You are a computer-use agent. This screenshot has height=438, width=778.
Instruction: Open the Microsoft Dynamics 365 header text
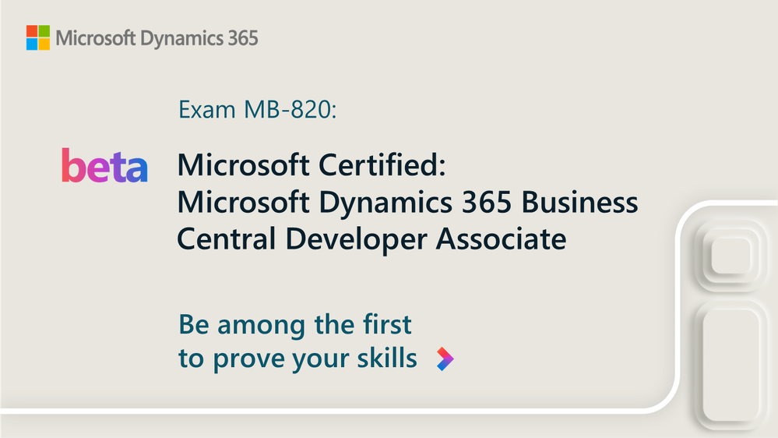pos(156,37)
